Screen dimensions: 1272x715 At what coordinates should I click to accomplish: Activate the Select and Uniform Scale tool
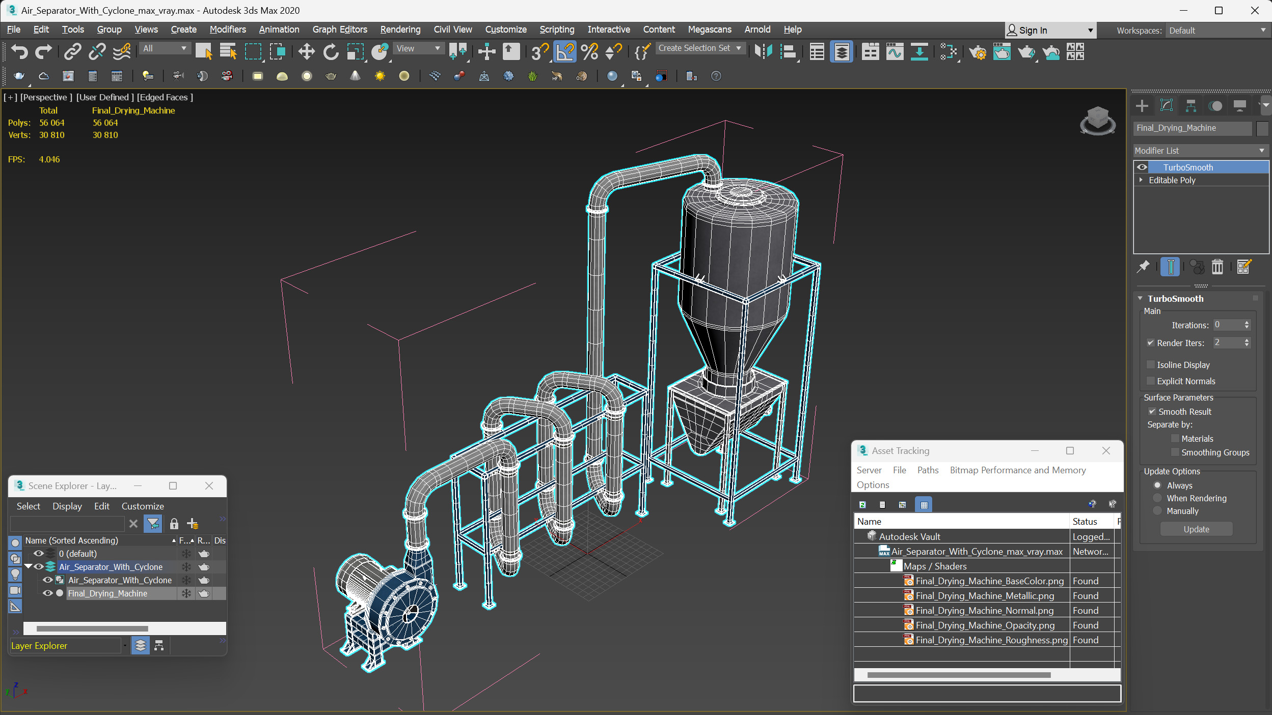[355, 51]
